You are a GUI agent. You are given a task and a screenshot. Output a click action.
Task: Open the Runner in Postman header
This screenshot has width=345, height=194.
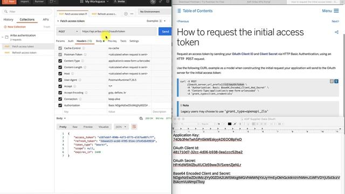click(39, 2)
